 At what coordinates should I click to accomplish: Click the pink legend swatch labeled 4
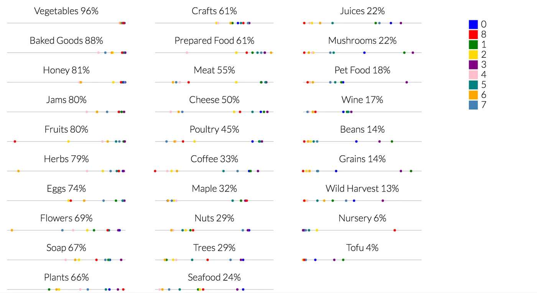[x=473, y=74]
